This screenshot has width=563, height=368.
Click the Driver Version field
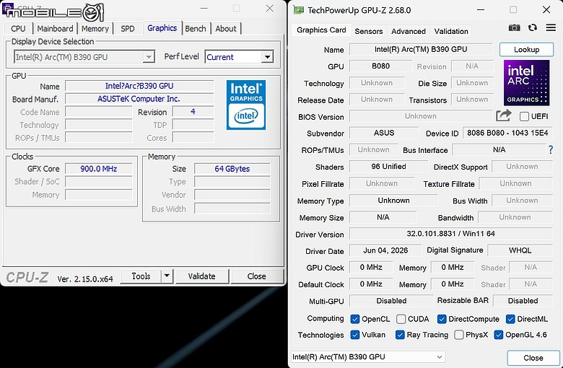pos(450,234)
